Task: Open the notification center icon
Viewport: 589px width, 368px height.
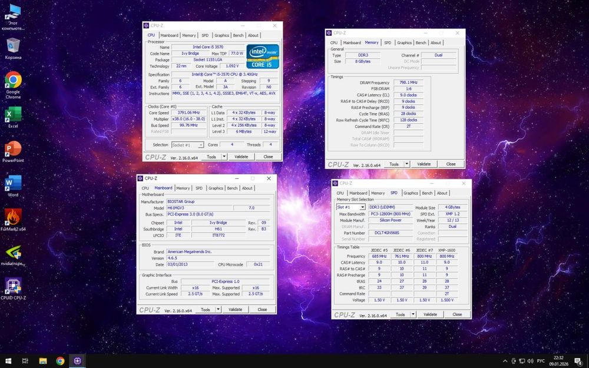Action: click(x=578, y=362)
